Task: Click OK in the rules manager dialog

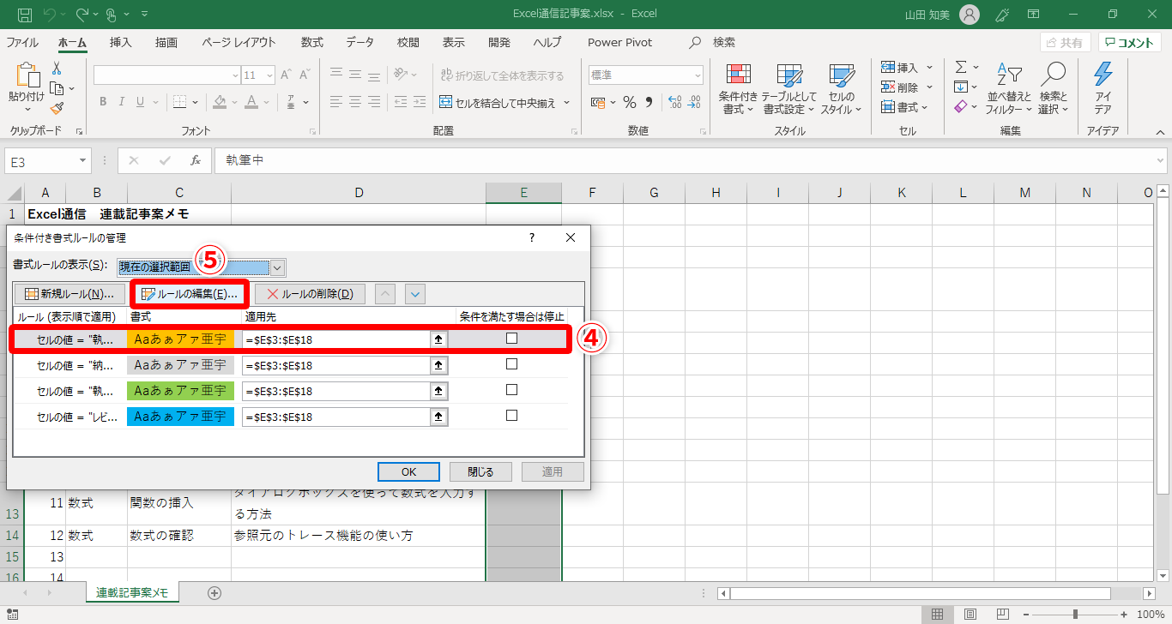Action: click(x=408, y=471)
